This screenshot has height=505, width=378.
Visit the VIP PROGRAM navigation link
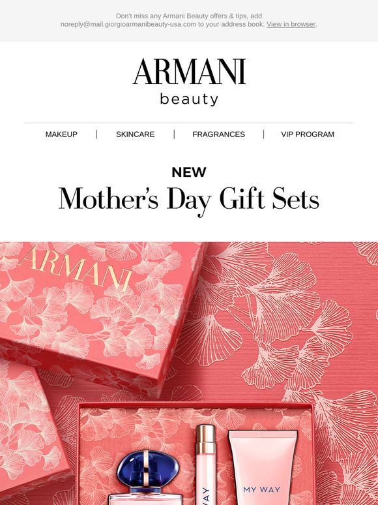[x=308, y=134]
